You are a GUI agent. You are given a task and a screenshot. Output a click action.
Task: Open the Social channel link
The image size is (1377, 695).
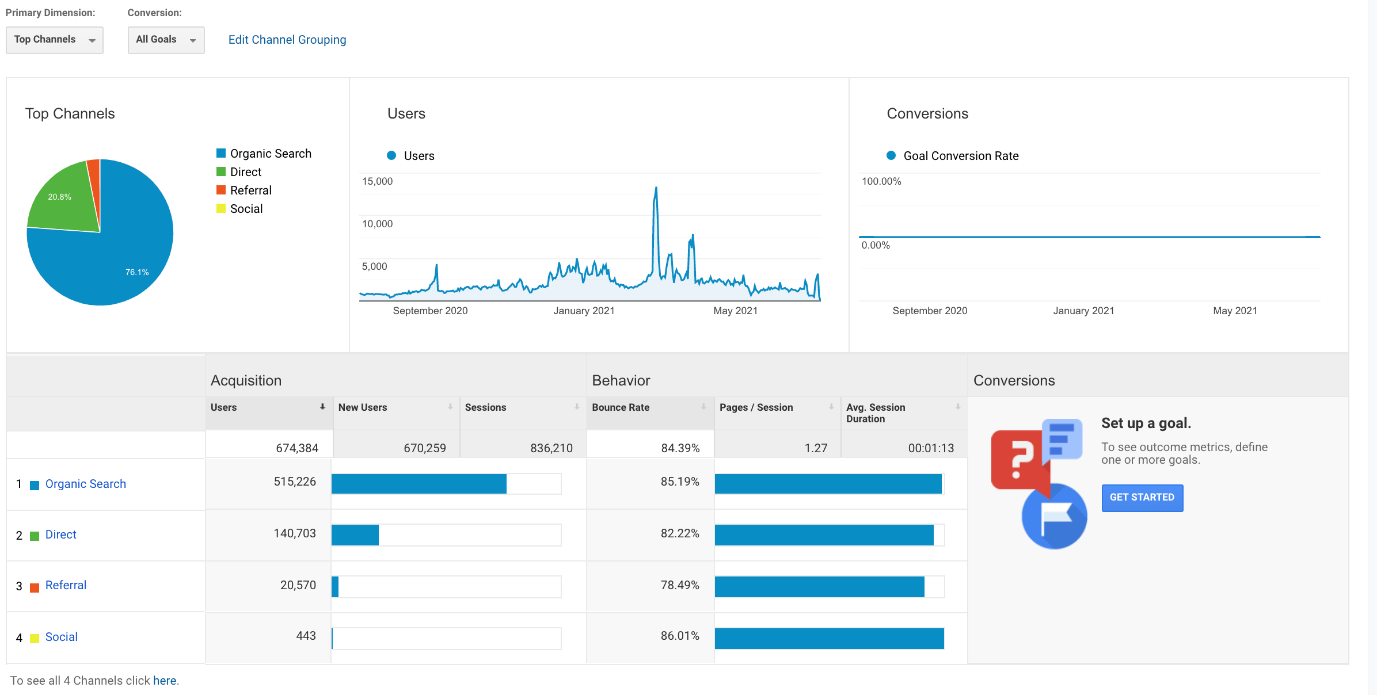pyautogui.click(x=61, y=637)
